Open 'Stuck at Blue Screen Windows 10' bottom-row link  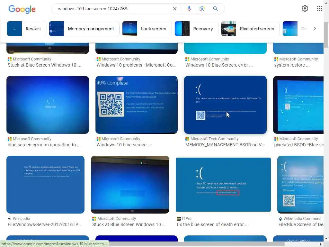pos(129,225)
